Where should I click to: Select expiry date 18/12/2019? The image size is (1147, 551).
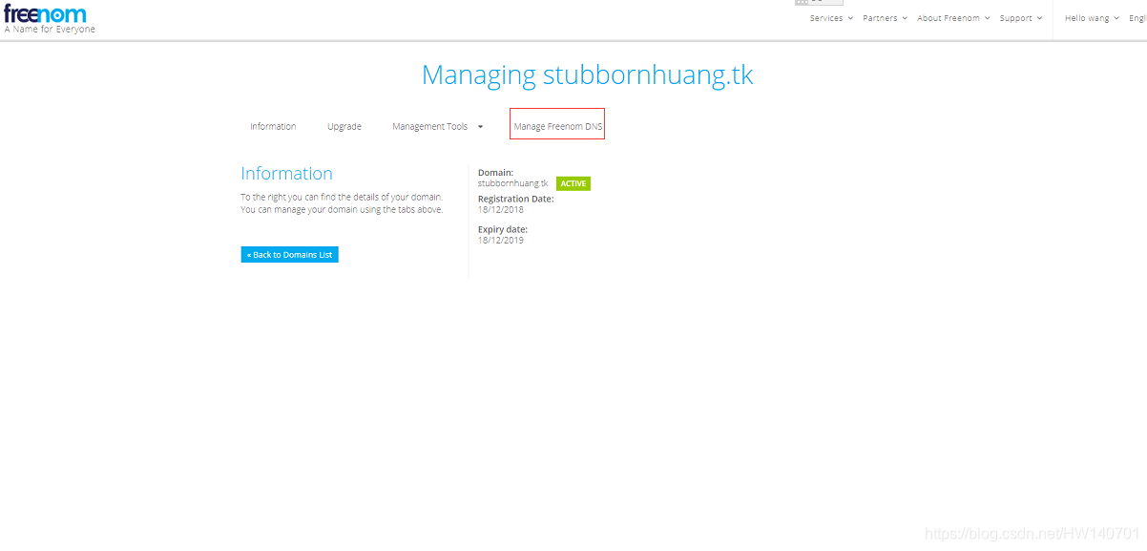501,240
